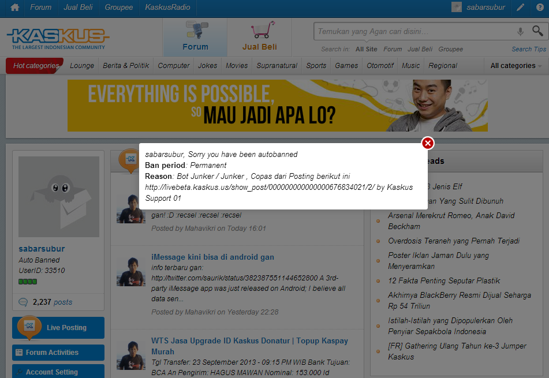549x378 pixels.
Task: Open Overdosis Teraneh yang Pernah Terjadi thread
Action: [x=454, y=241]
